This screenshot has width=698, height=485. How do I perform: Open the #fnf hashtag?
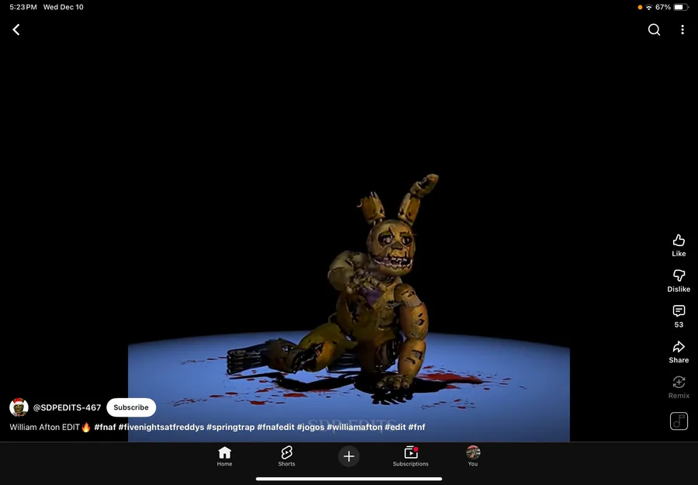[x=416, y=427]
